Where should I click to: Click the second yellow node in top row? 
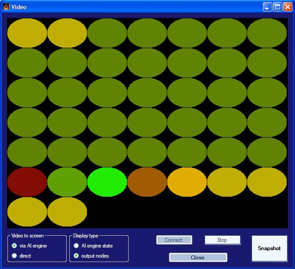[67, 33]
